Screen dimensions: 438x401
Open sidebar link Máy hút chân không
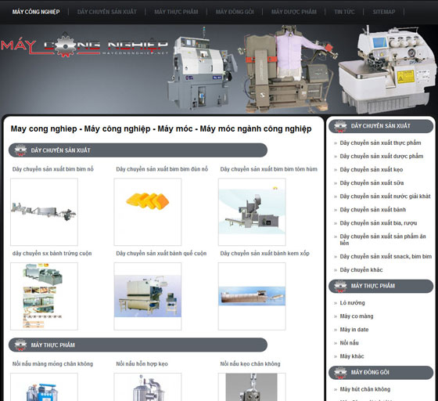(x=365, y=389)
